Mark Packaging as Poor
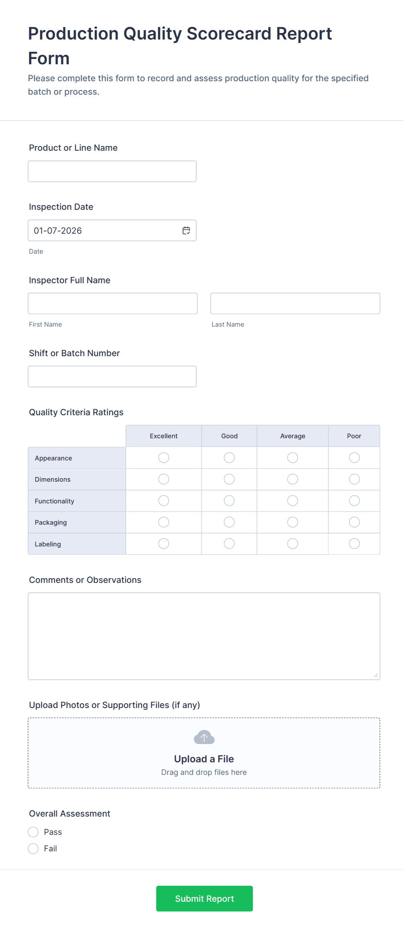 tap(354, 522)
